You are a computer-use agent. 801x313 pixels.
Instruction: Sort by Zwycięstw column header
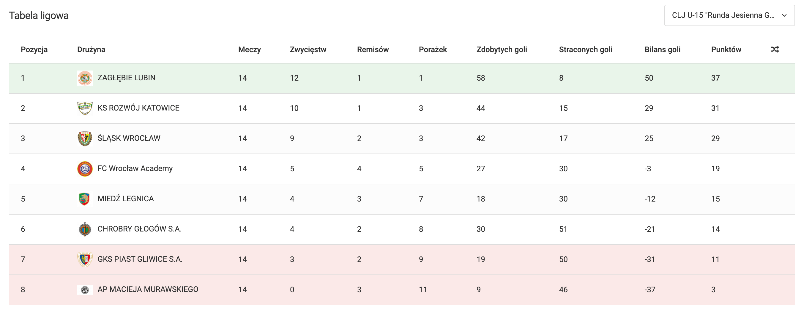308,49
